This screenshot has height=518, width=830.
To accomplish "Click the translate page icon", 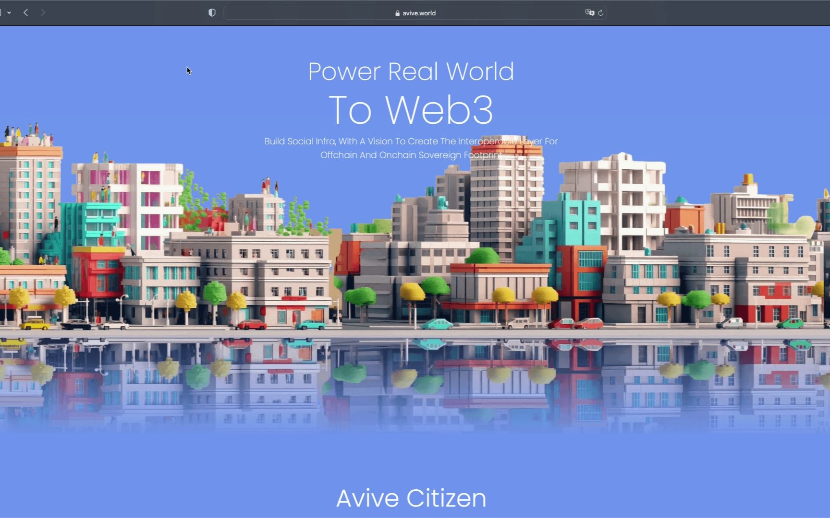I will click(589, 13).
